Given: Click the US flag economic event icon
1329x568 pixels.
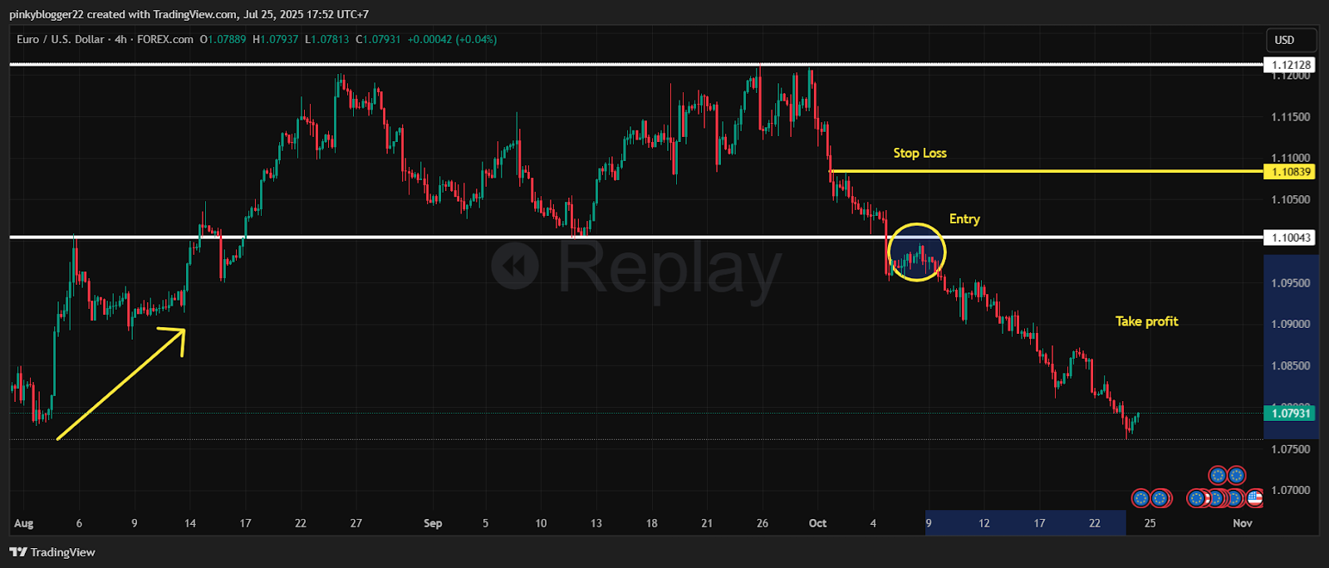Looking at the screenshot, I should pyautogui.click(x=1254, y=498).
